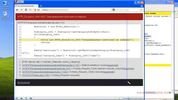Open SYSPATH kohana request.php [1138] link

coord(45,72)
